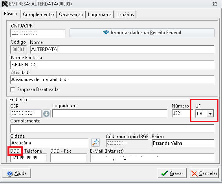Click the DDD Telefone input field
The image size is (222, 184).
click(x=29, y=158)
